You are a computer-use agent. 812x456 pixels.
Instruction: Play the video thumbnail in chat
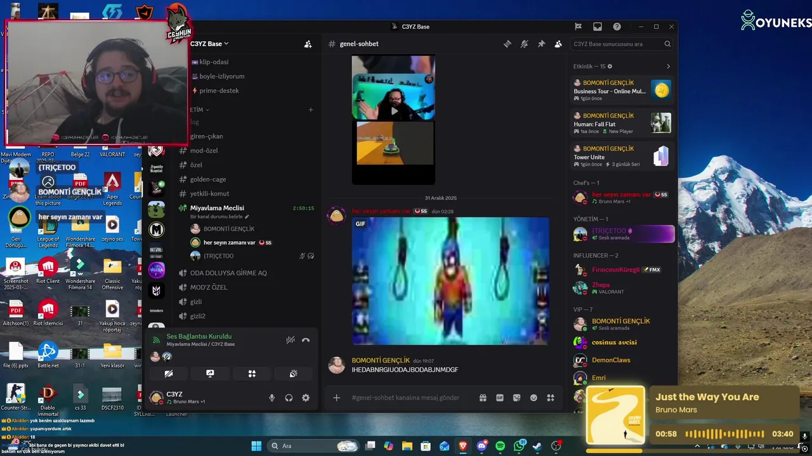point(393,111)
